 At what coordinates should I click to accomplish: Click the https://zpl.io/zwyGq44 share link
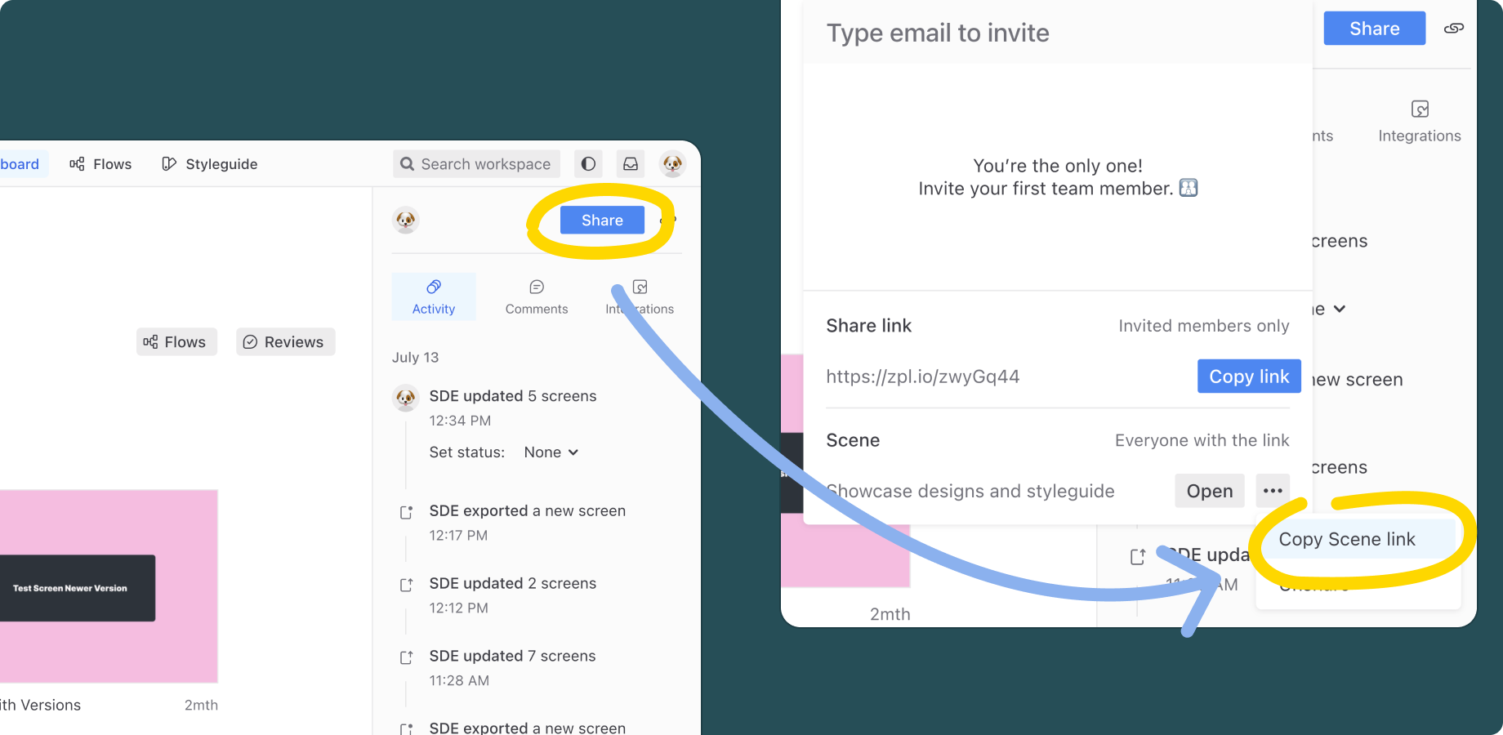(923, 376)
